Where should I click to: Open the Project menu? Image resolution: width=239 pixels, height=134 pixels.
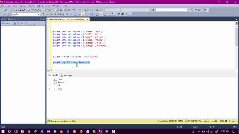[31, 6]
